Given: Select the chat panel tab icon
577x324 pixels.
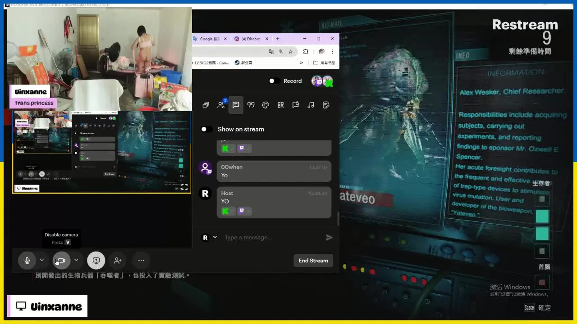Looking at the screenshot, I should 236,105.
